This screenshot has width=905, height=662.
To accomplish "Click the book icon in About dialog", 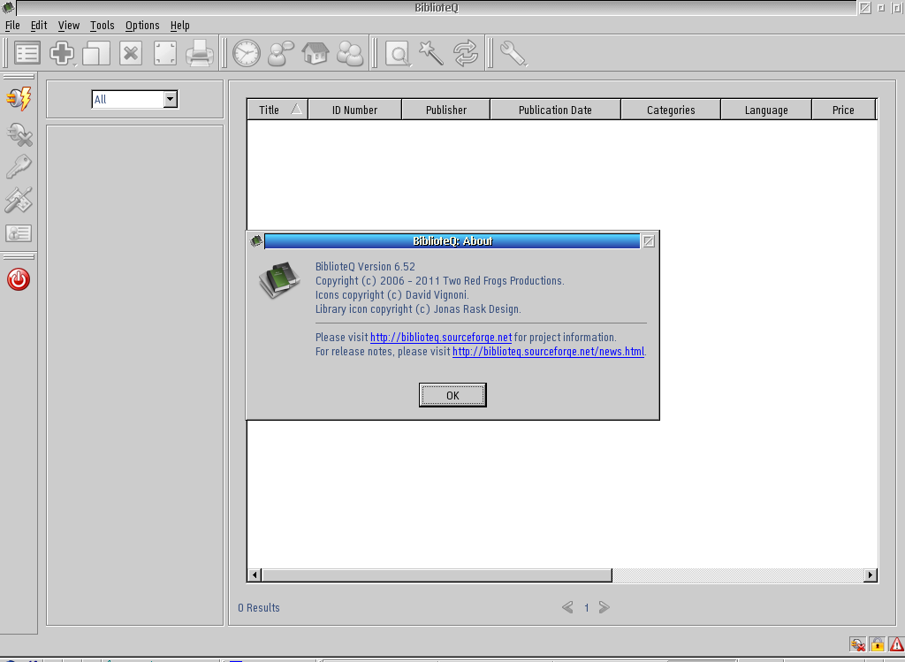I will pyautogui.click(x=280, y=279).
